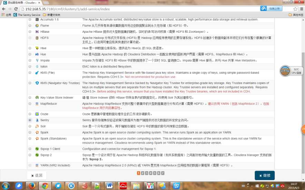The width and height of the screenshot is (305, 190).
Task: Open Word from the taskbar
Action: 110,186
